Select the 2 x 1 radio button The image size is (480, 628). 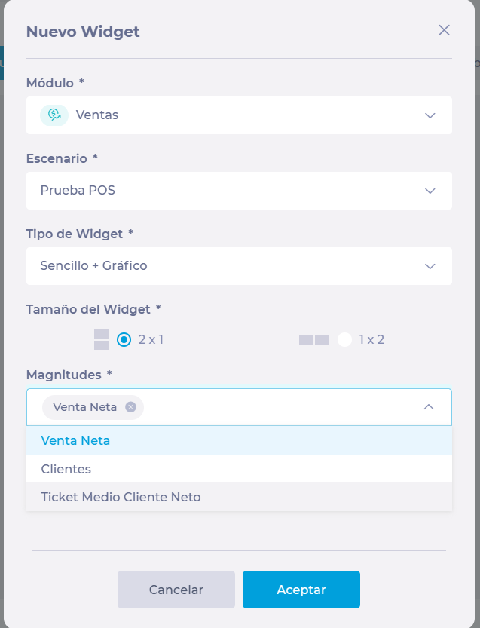pyautogui.click(x=124, y=339)
